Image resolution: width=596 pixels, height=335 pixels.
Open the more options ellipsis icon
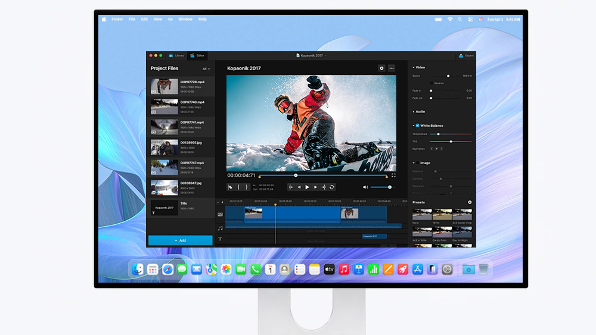pyautogui.click(x=392, y=68)
